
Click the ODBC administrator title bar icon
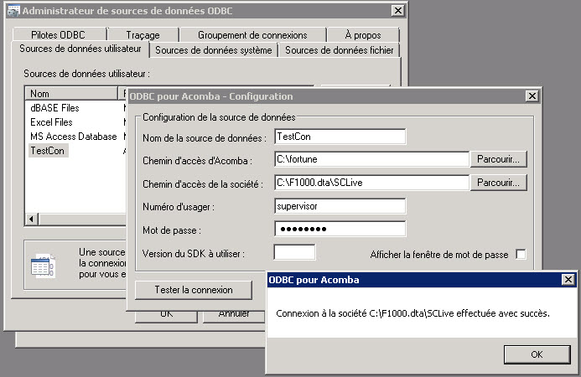[13, 11]
